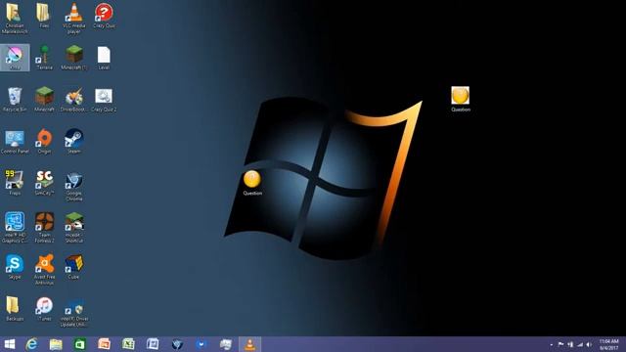This screenshot has height=352, width=626.
Task: Select the Terraria desktop shortcut
Action: [x=44, y=58]
